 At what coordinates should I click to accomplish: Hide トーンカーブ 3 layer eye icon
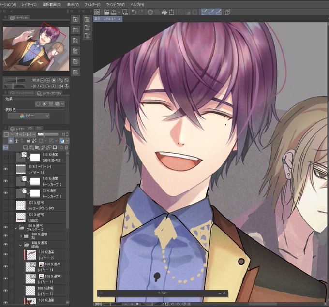[x=5, y=193]
